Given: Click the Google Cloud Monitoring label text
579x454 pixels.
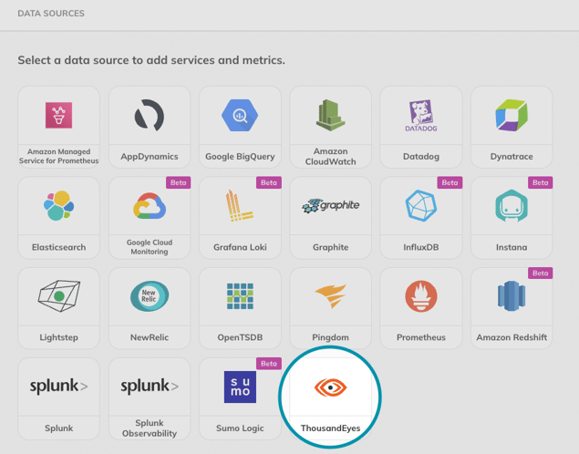Looking at the screenshot, I should 150,247.
